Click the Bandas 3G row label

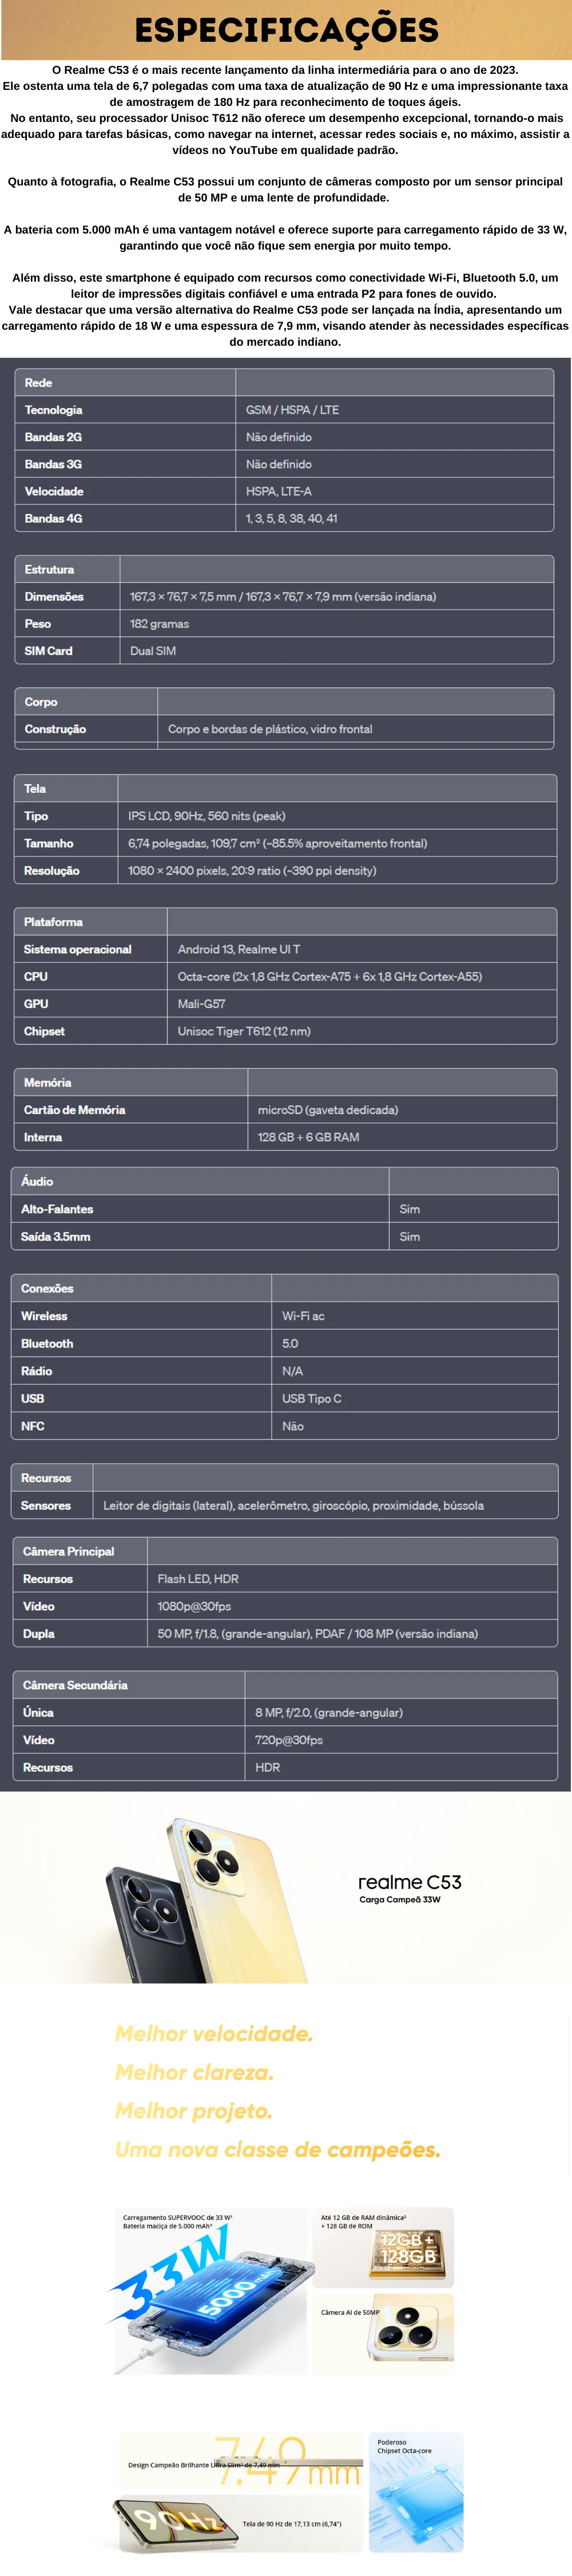(54, 464)
